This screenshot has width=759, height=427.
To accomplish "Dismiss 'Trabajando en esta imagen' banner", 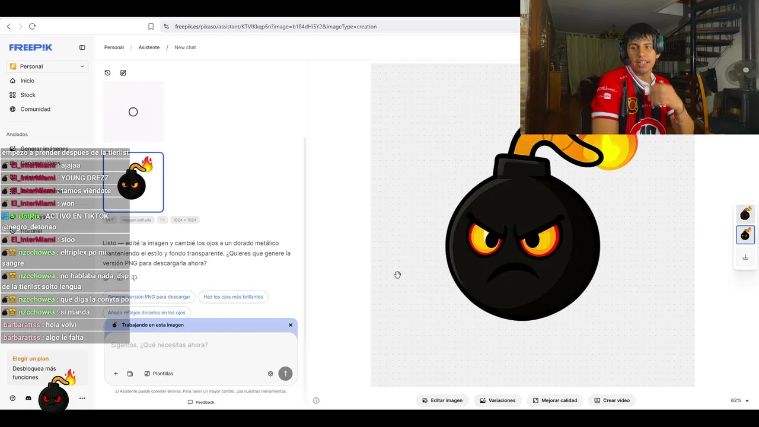I will (x=291, y=325).
